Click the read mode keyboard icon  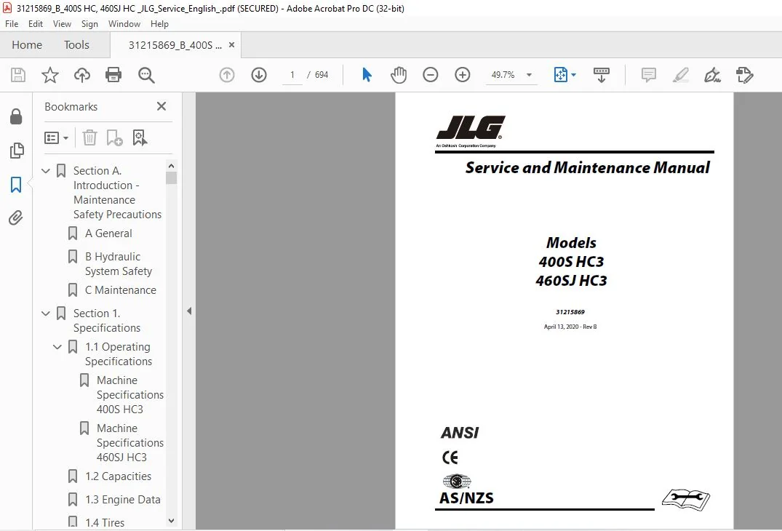point(602,75)
